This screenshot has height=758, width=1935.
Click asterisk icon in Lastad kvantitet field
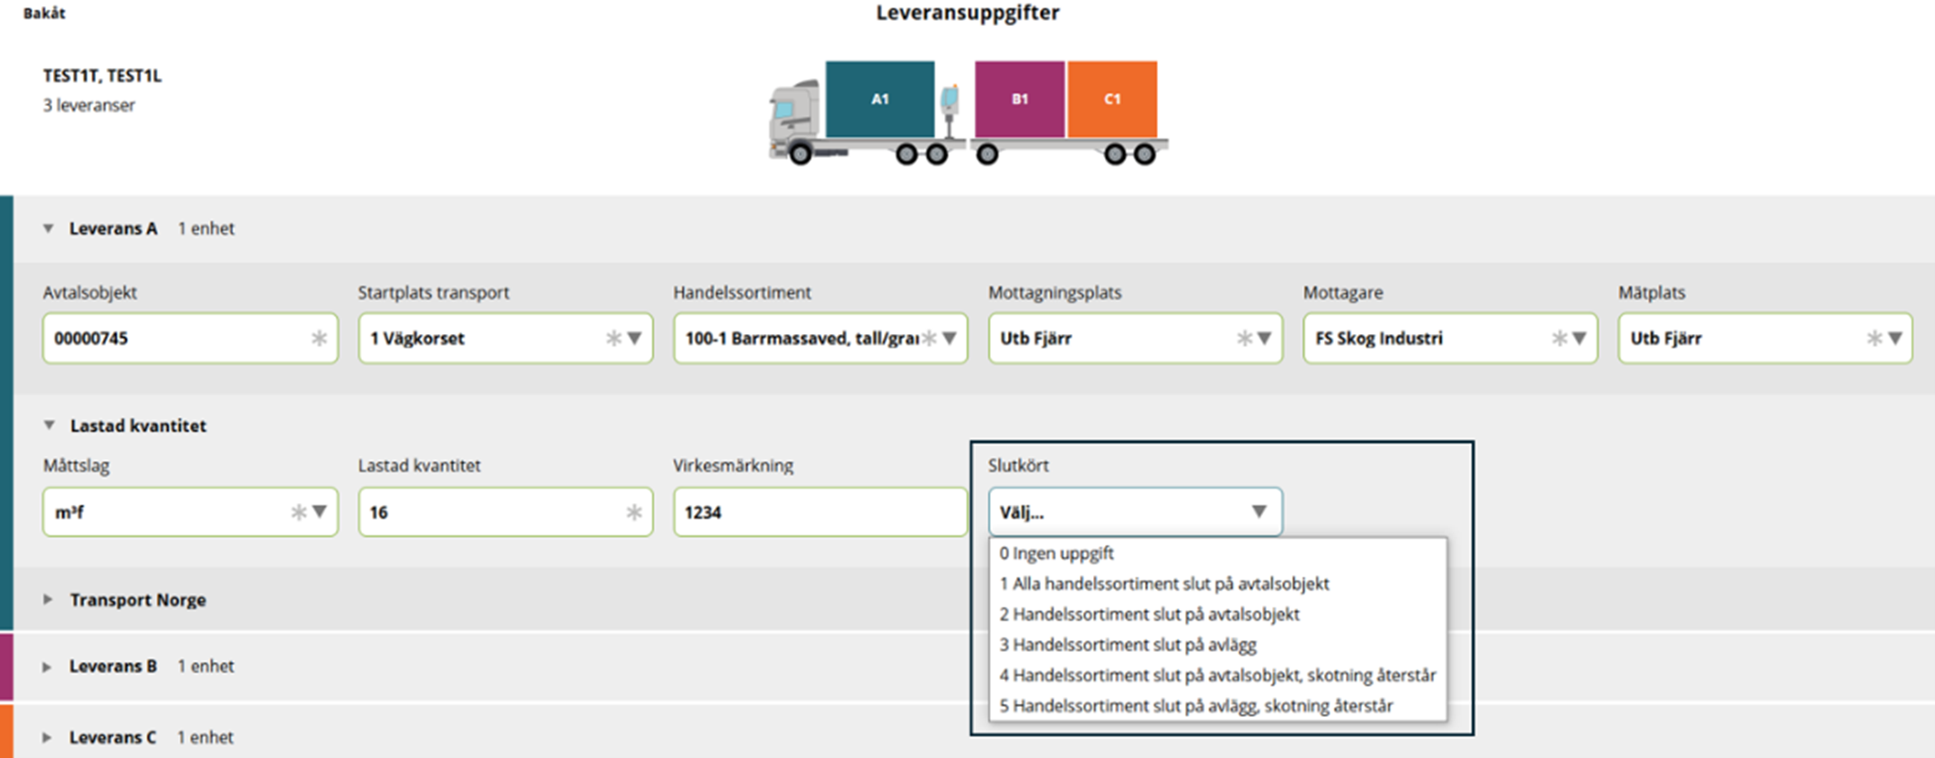tap(634, 512)
